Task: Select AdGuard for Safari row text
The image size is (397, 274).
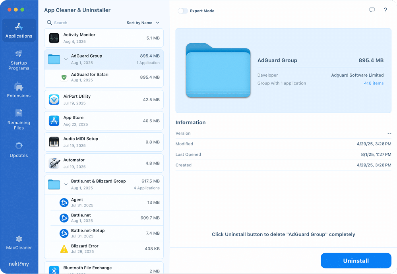Action: 90,74
